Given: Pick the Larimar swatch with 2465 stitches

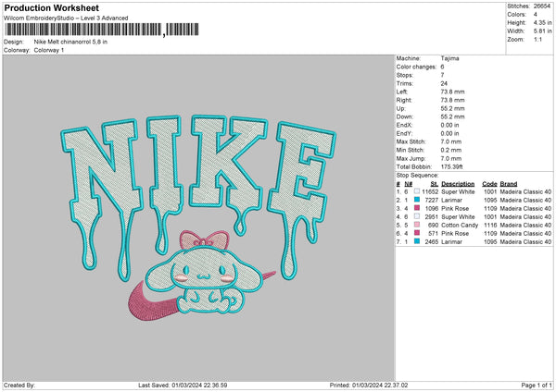Looking at the screenshot, I should coord(417,241).
